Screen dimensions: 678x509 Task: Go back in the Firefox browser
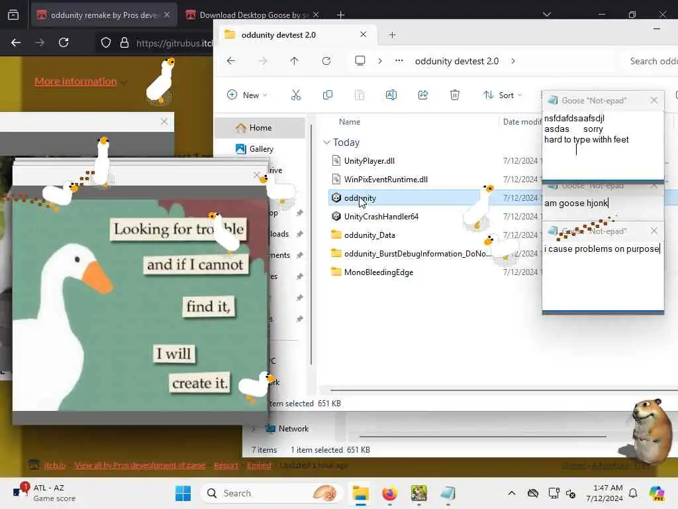coord(16,42)
